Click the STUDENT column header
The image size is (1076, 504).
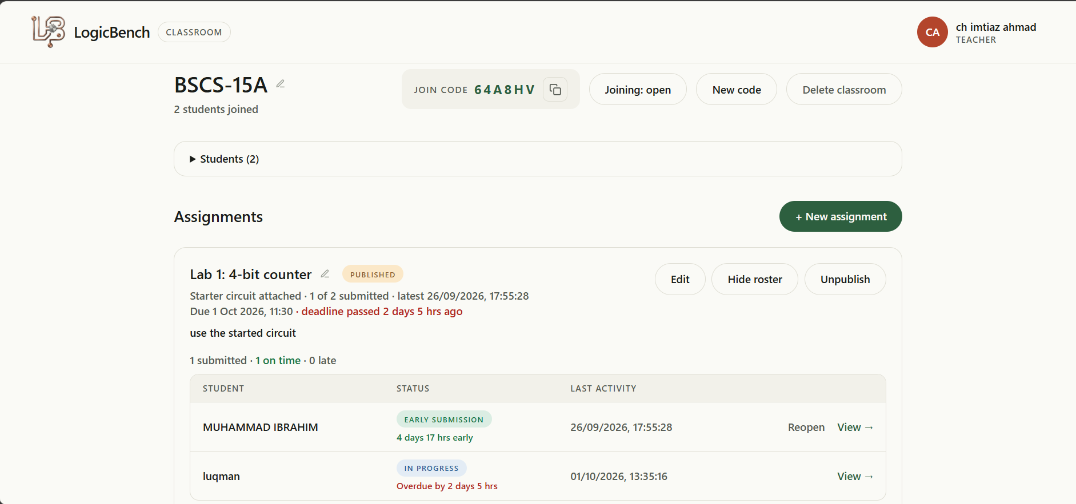223,389
